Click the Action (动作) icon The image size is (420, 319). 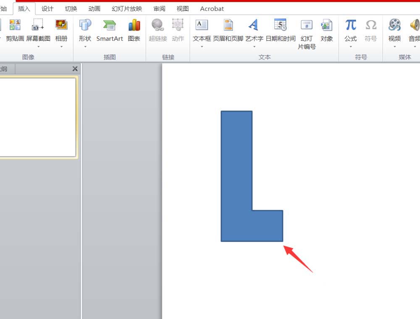[x=178, y=25]
